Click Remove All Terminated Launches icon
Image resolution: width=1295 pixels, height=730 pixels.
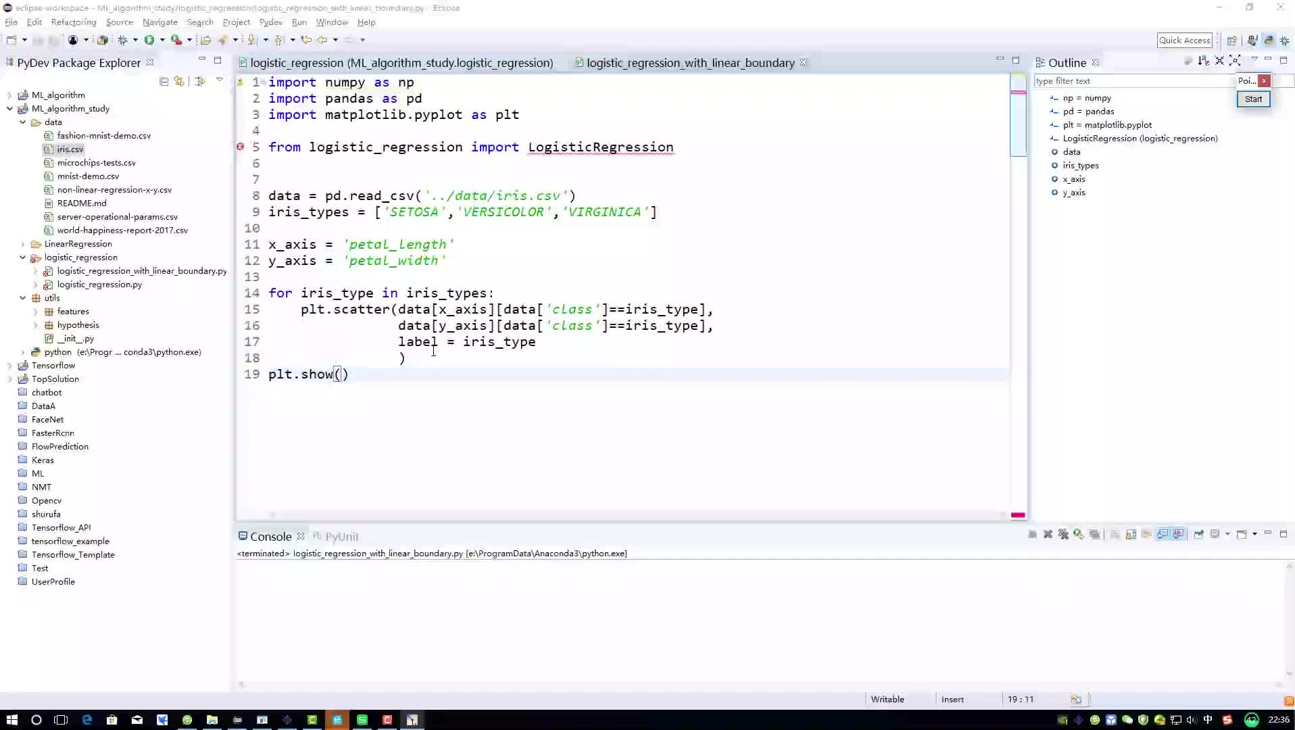point(1063,534)
